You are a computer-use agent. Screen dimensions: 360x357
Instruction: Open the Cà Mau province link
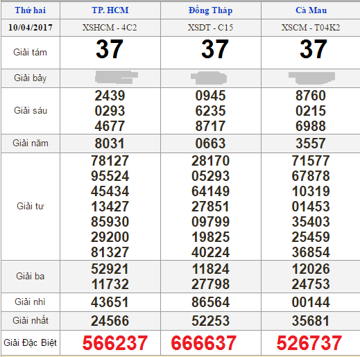(311, 10)
